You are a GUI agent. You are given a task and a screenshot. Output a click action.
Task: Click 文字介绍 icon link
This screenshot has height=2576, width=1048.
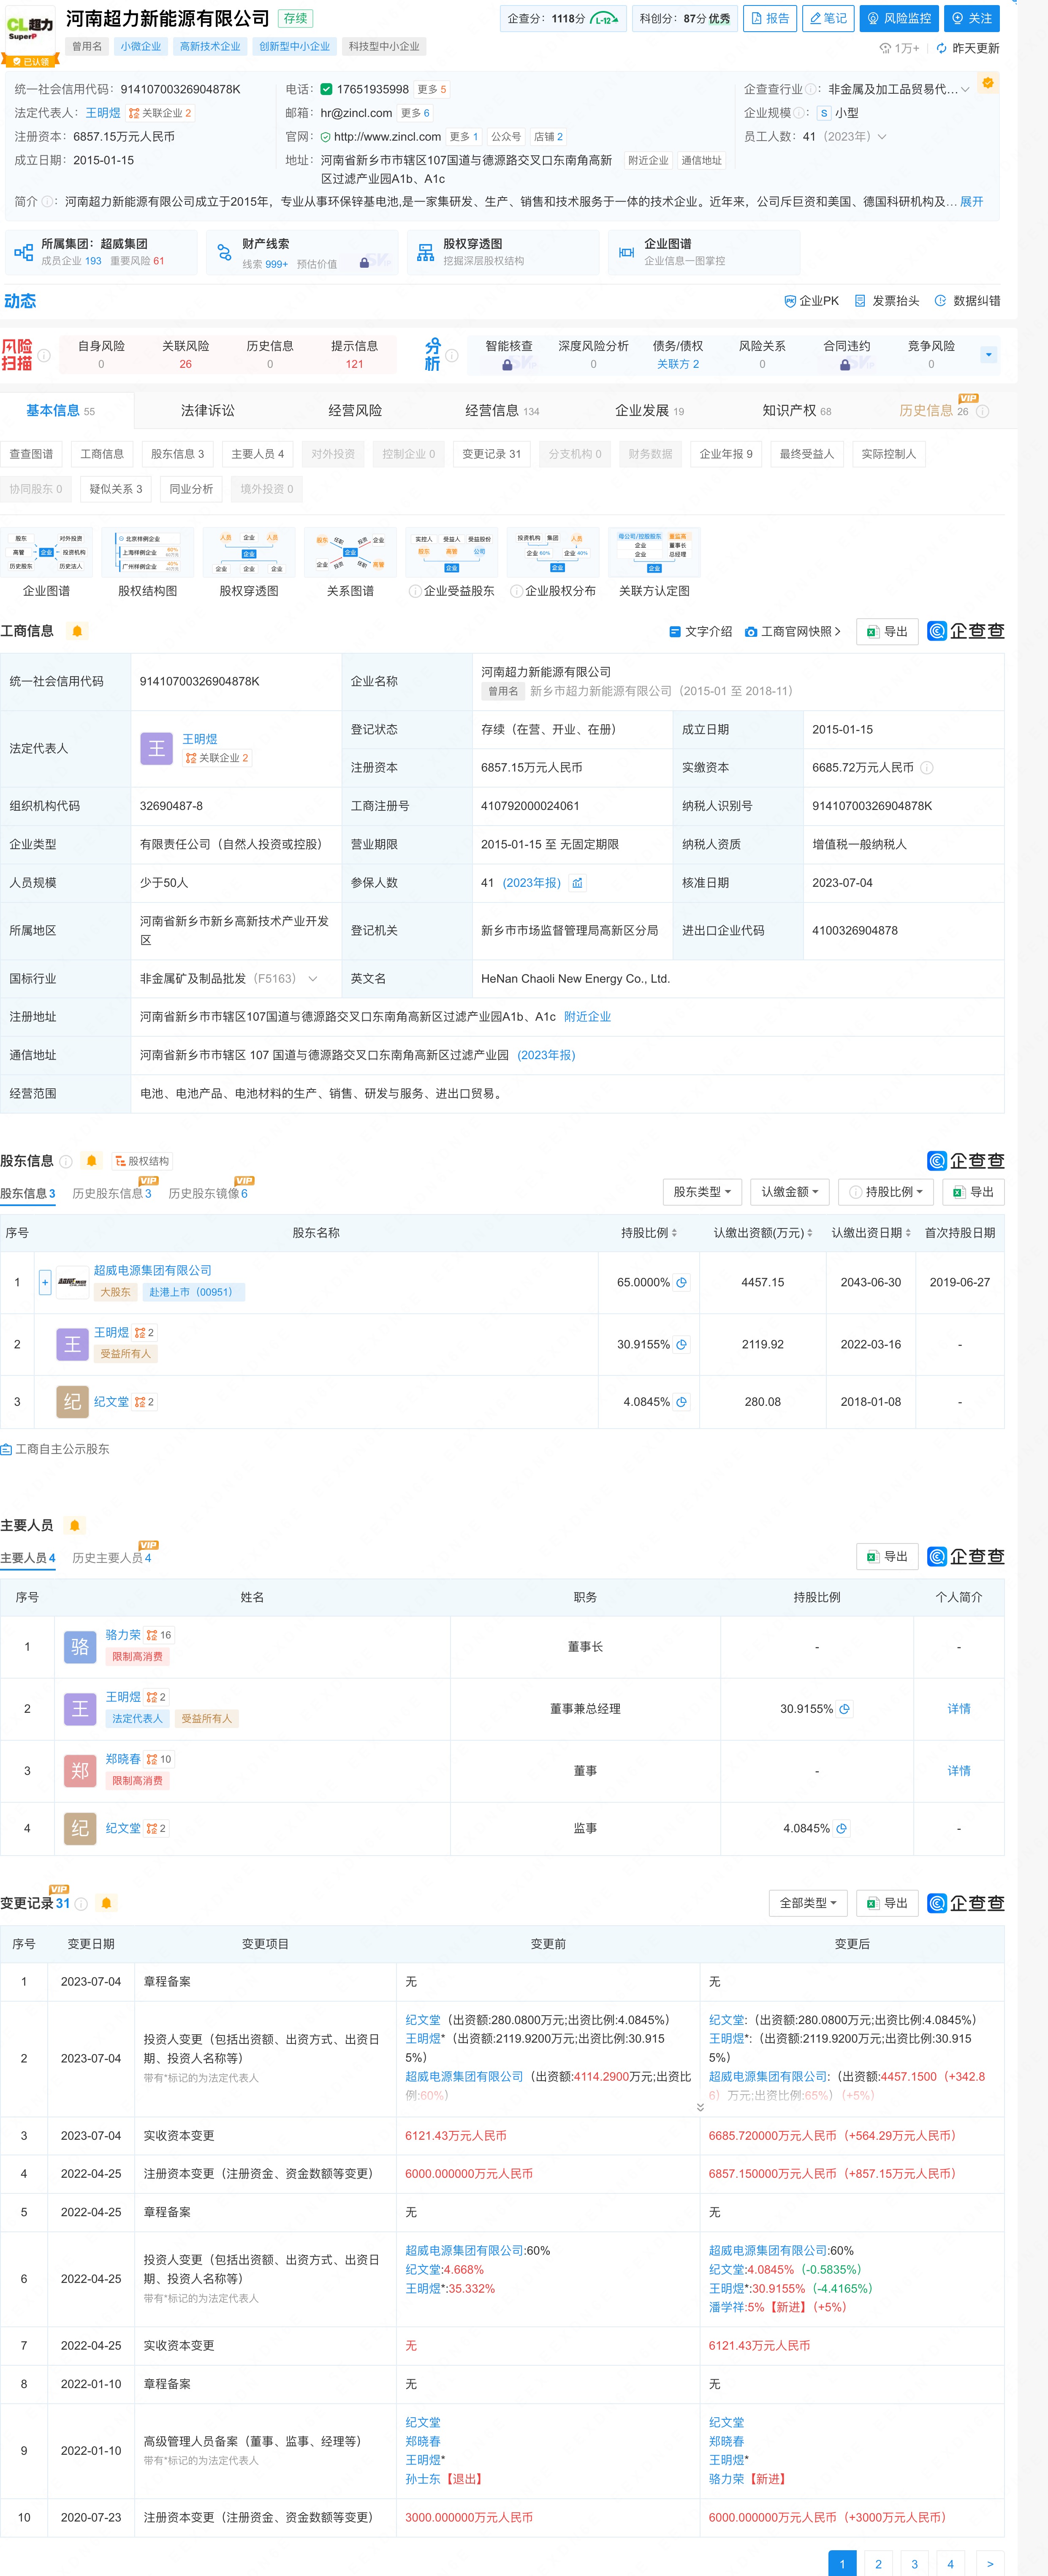click(x=700, y=632)
